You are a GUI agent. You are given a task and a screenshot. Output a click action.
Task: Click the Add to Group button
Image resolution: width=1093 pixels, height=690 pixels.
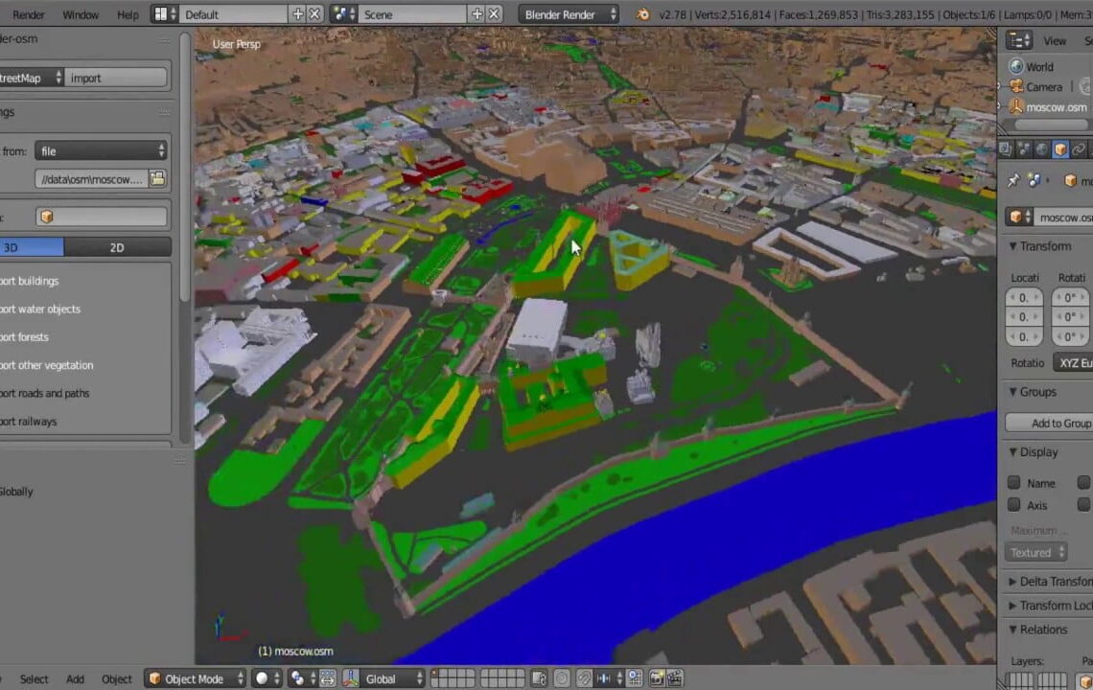pos(1060,423)
